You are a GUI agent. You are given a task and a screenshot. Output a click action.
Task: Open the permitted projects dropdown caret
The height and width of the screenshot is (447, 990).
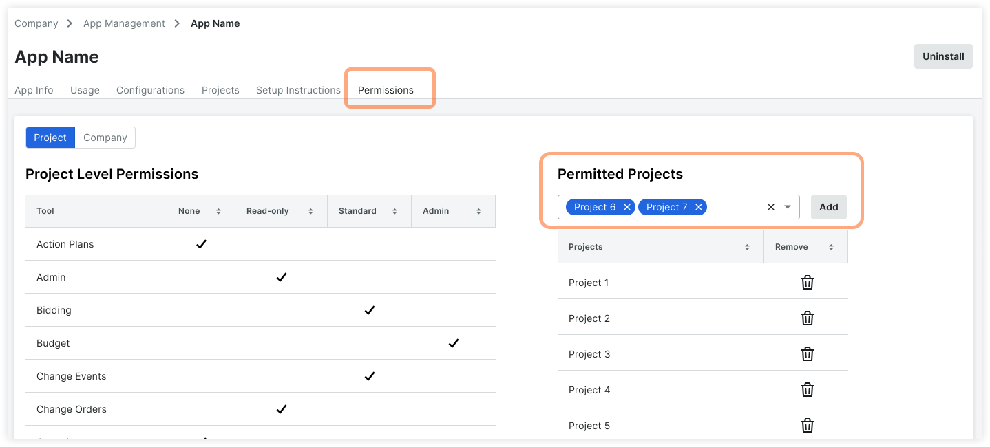click(786, 206)
